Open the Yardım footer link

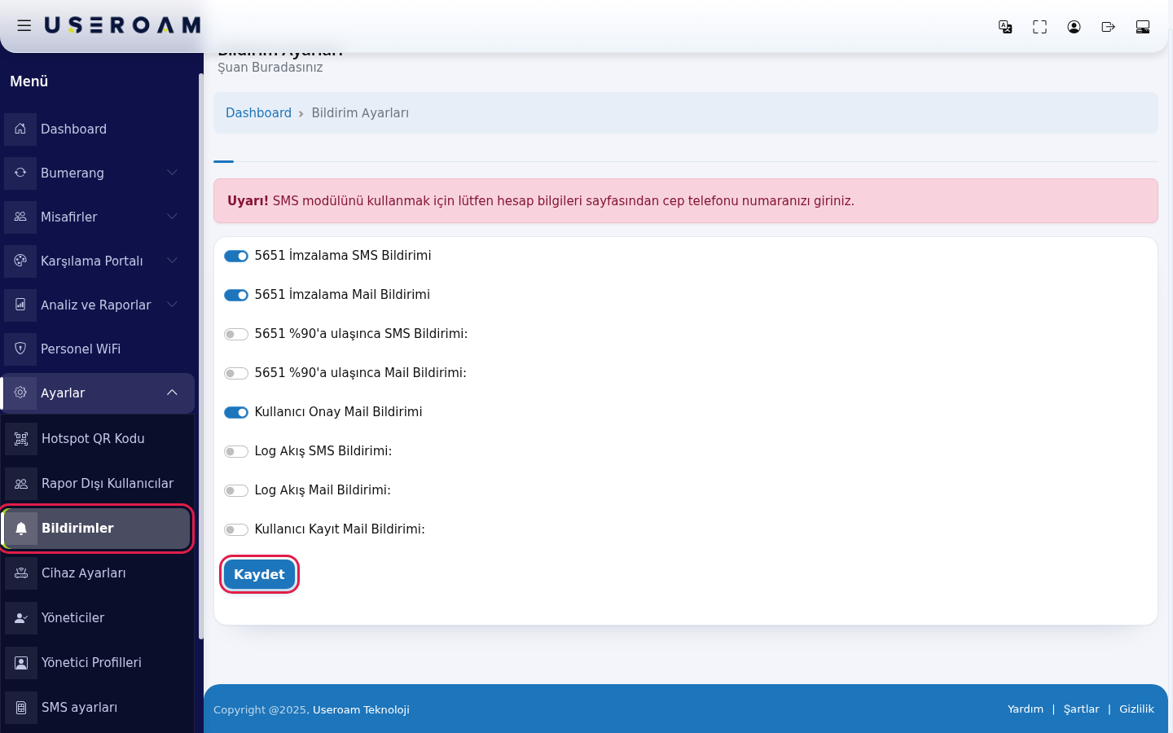1025,709
